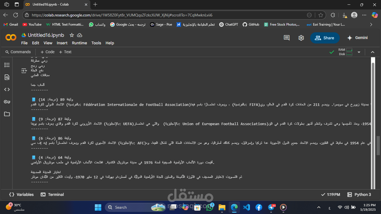Open the Runtime menu
Image resolution: width=381 pixels, height=214 pixels.
[x=79, y=43]
